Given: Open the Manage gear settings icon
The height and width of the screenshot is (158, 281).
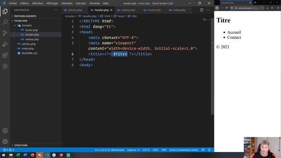Looking at the screenshot, I should pyautogui.click(x=5, y=141).
